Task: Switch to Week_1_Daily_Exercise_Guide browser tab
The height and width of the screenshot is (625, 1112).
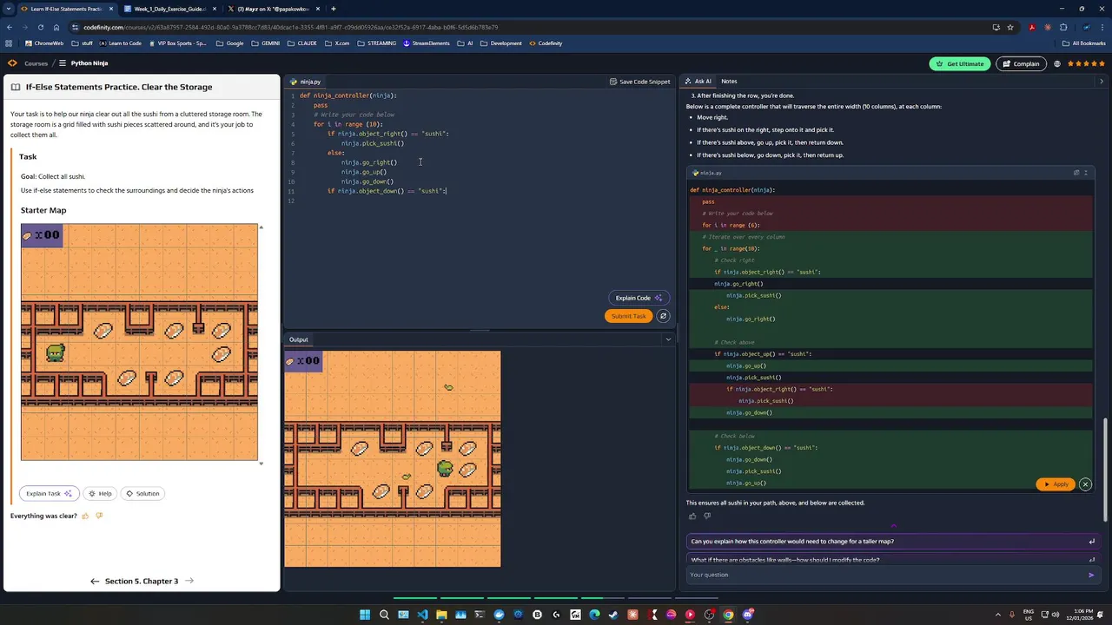Action: tap(169, 9)
